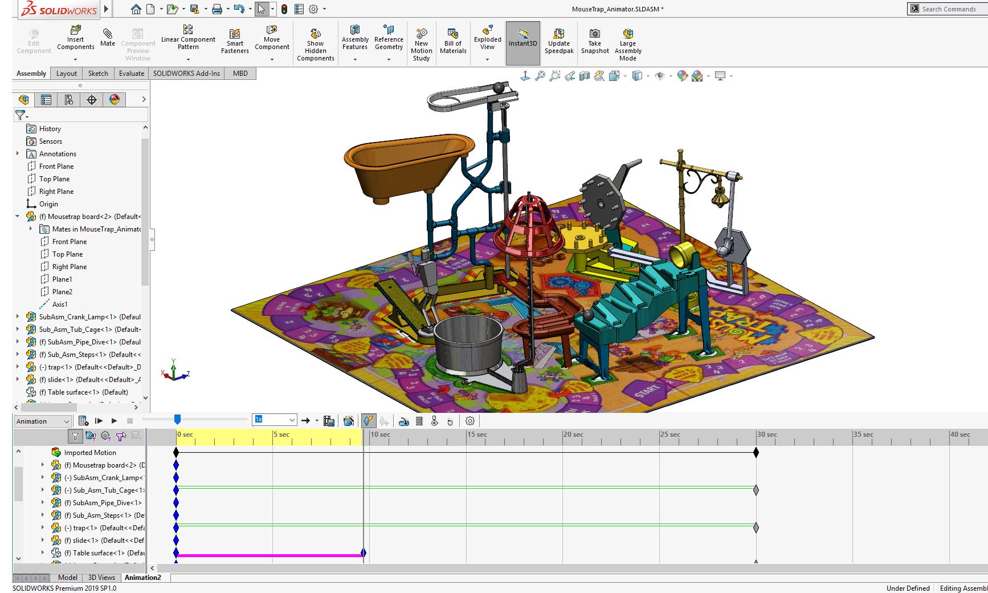Select Zoom to Area in the view toolbar
The height and width of the screenshot is (593, 988).
tap(554, 75)
